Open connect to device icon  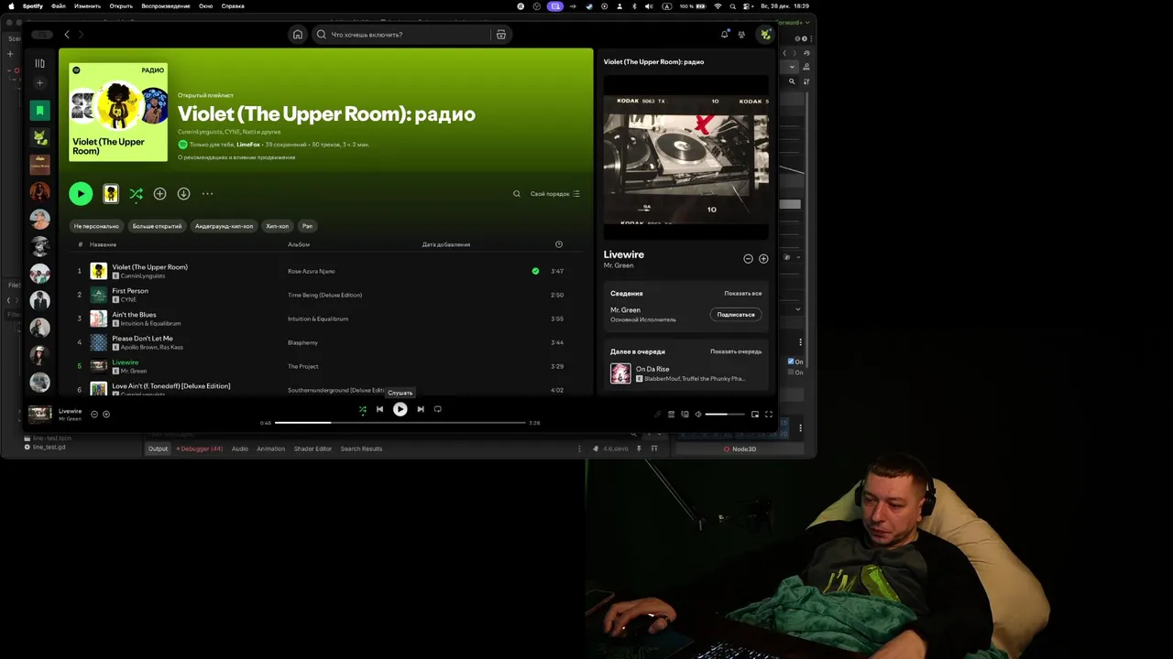685,415
